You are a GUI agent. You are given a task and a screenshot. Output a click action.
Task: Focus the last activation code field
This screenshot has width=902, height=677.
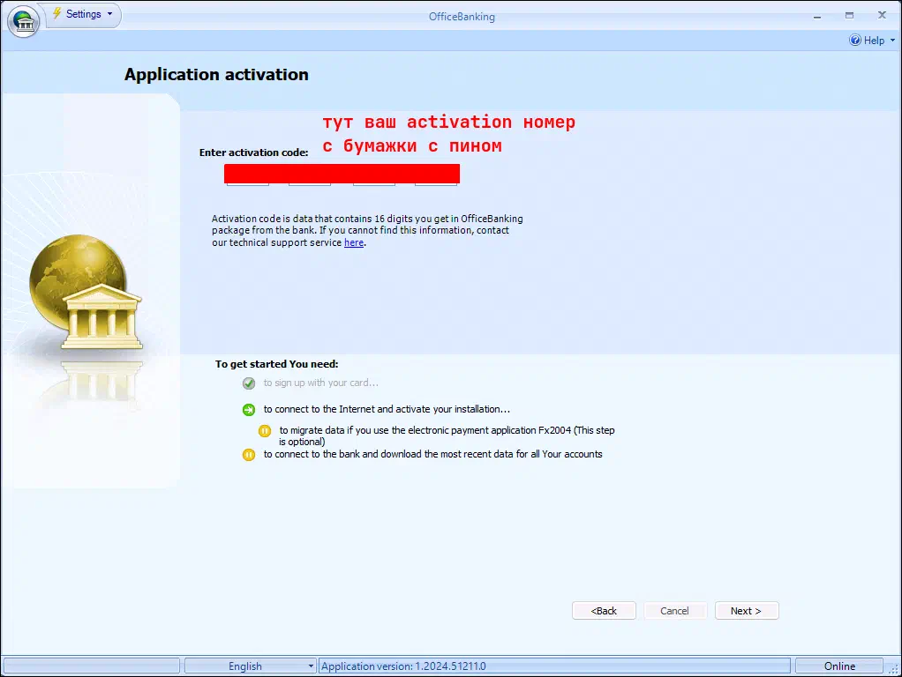coord(436,181)
